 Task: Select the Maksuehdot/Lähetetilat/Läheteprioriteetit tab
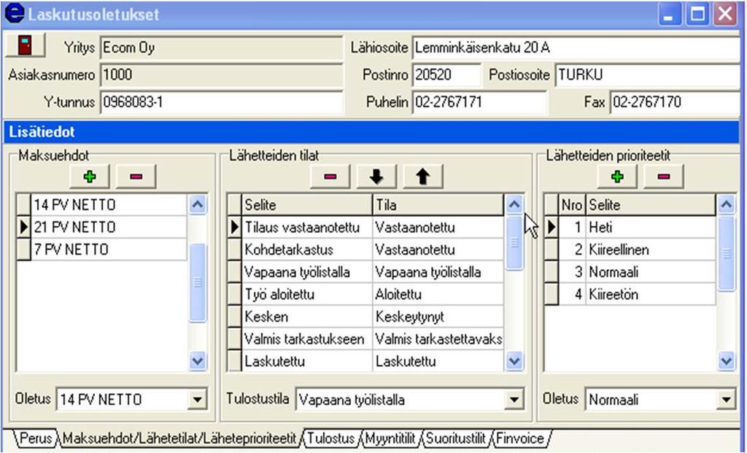tap(179, 438)
